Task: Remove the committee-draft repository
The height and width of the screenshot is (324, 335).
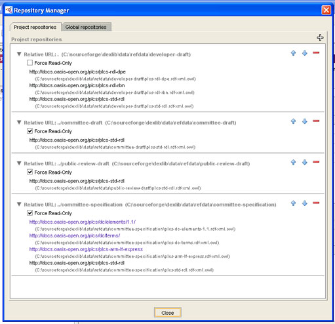Action: pyautogui.click(x=316, y=121)
